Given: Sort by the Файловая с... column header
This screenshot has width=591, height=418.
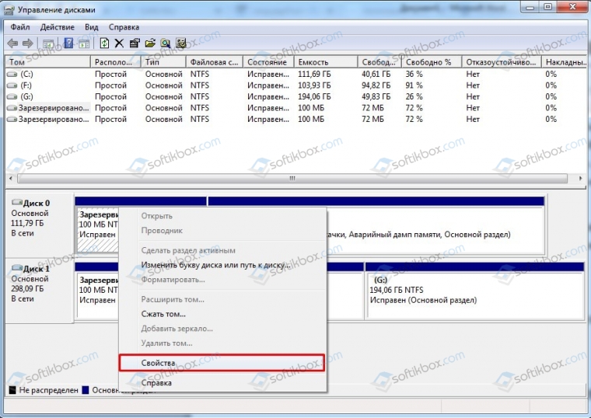Looking at the screenshot, I should (x=215, y=62).
